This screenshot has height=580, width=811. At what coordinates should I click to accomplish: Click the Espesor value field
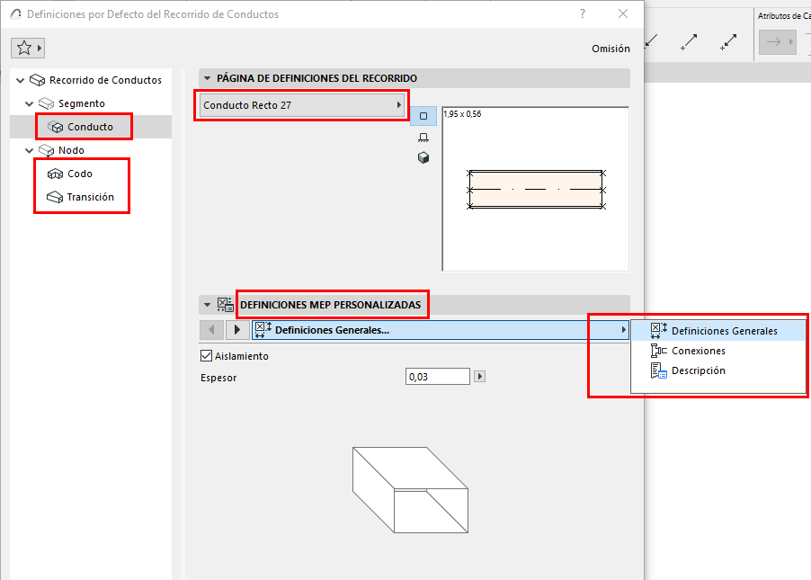coord(438,377)
